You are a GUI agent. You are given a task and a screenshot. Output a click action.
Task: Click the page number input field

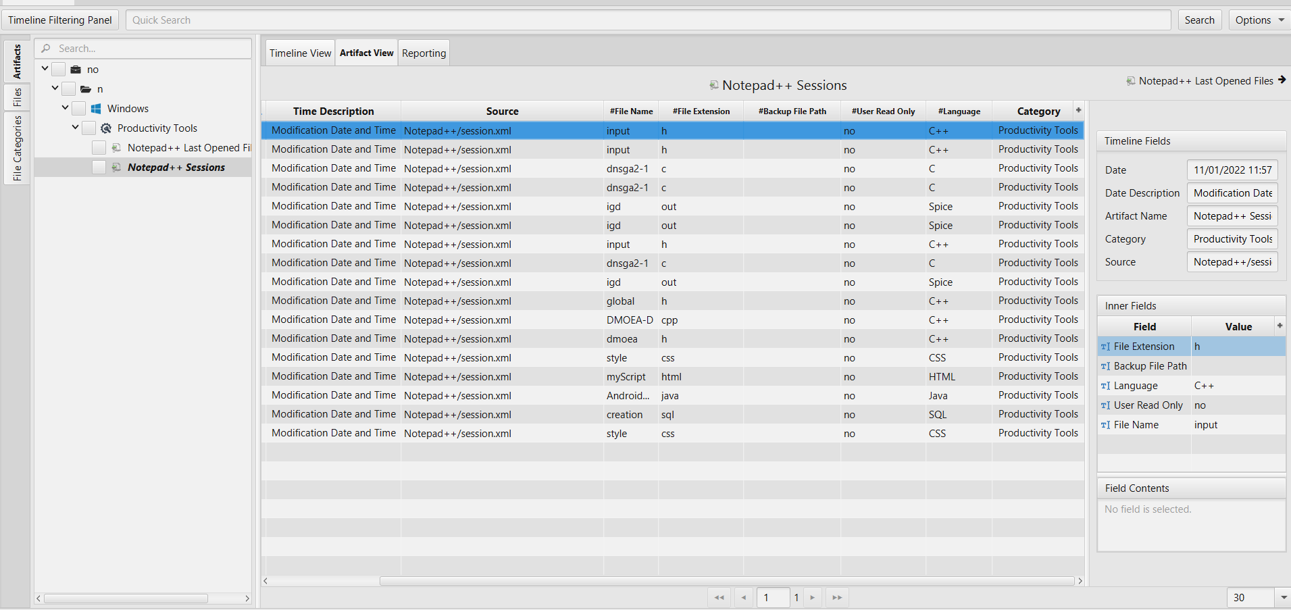pos(773,597)
